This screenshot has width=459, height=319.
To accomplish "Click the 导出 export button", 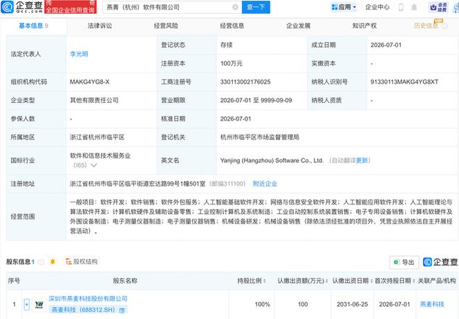I will pyautogui.click(x=404, y=262).
